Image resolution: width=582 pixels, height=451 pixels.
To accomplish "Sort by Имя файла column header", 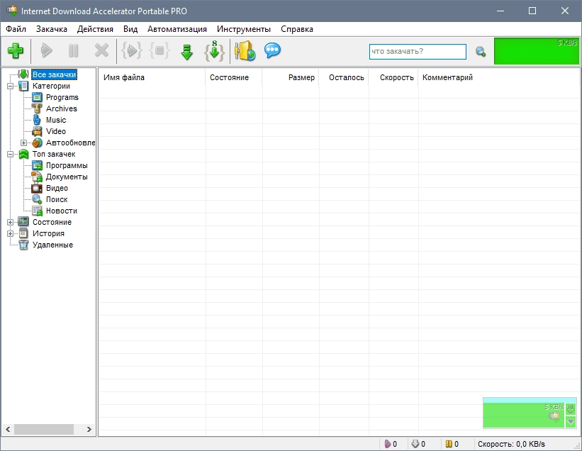I will [x=152, y=77].
